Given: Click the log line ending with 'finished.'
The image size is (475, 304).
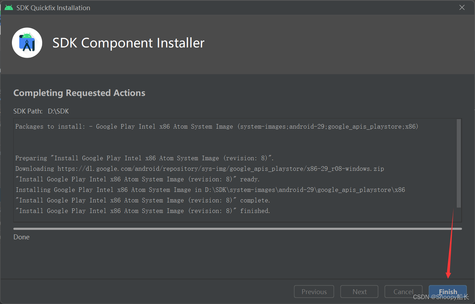Looking at the screenshot, I should (143, 211).
